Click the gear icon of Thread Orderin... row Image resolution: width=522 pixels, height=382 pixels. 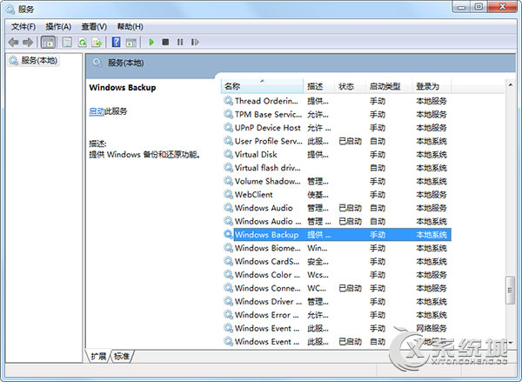click(228, 101)
